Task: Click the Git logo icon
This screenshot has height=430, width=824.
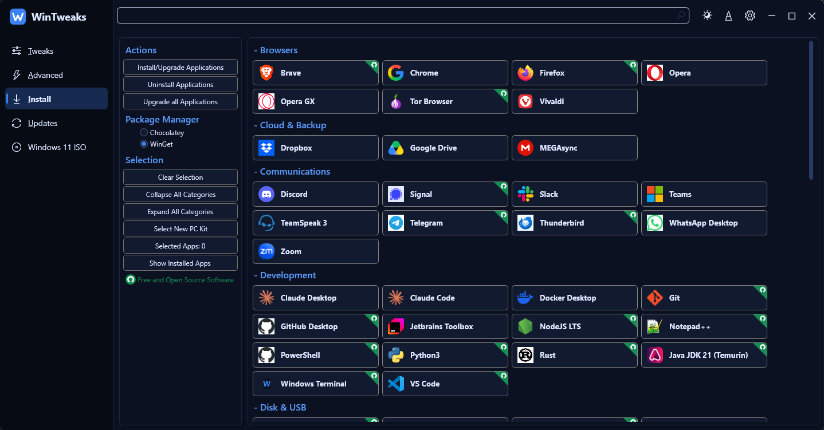Action: (654, 298)
